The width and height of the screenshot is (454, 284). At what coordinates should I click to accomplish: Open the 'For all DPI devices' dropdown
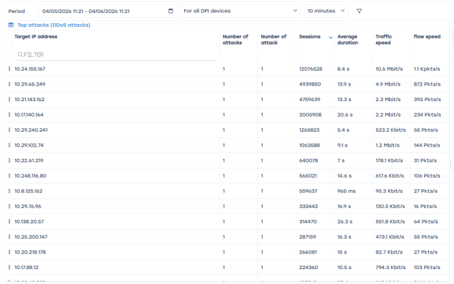pyautogui.click(x=241, y=11)
